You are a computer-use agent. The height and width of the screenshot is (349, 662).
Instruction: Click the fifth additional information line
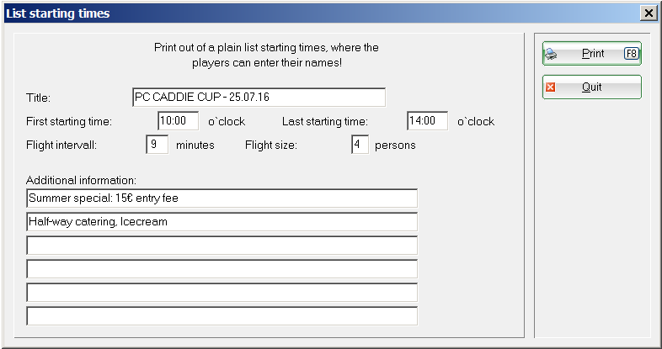pos(222,293)
